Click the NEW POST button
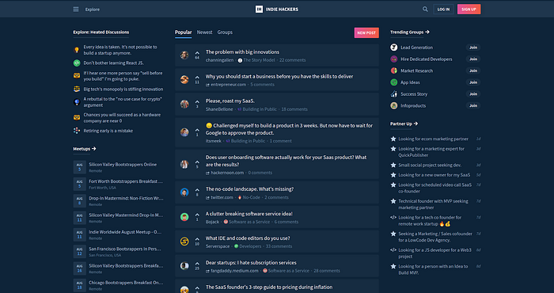This screenshot has height=293, width=554. click(366, 32)
